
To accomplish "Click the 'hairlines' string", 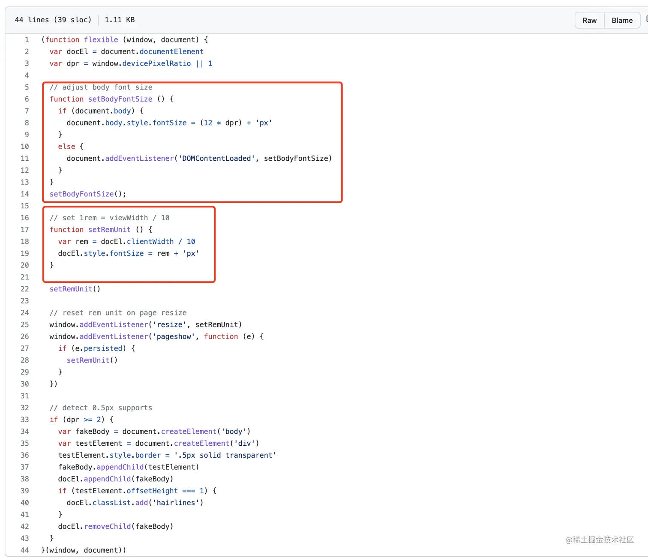I will [176, 503].
